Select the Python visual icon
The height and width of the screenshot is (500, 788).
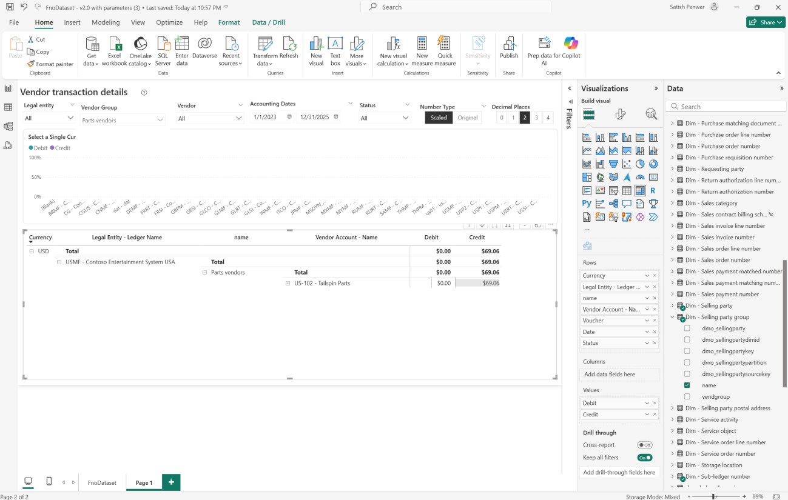(587, 204)
